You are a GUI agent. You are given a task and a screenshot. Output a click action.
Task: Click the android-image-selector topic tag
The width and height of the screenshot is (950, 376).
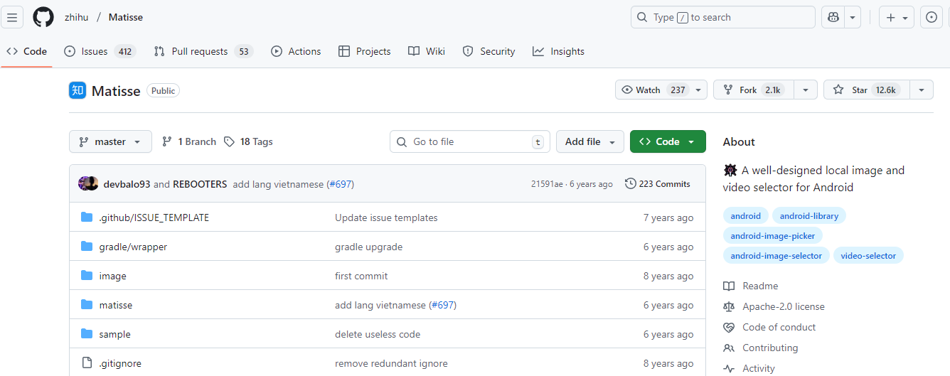pos(776,256)
